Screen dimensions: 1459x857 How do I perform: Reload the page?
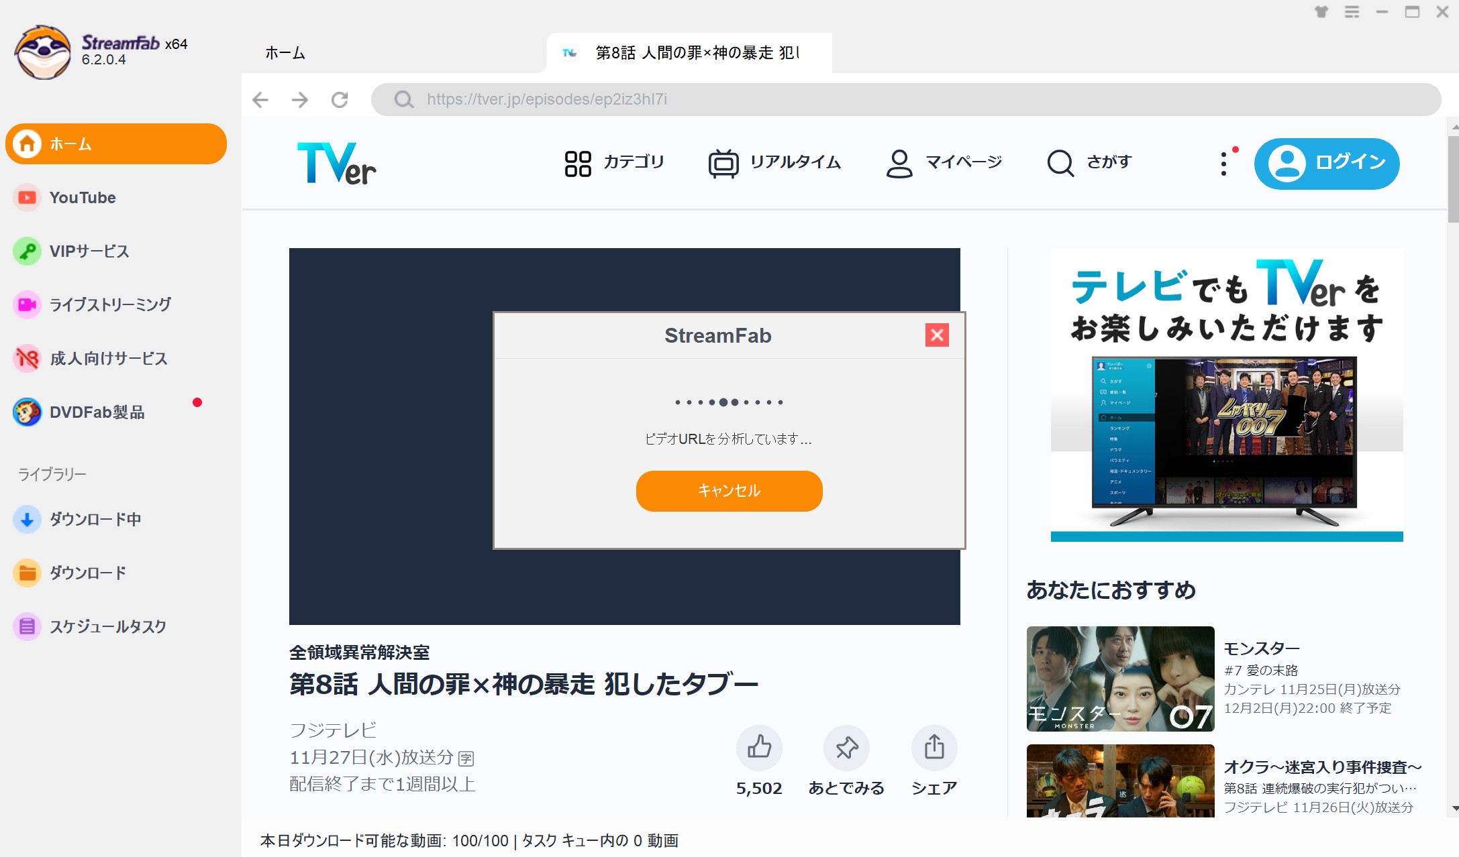coord(340,100)
